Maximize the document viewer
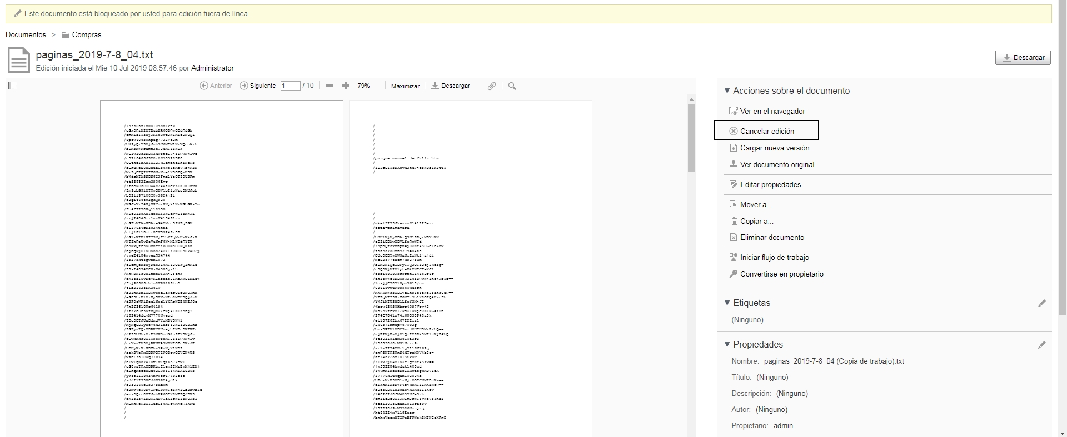This screenshot has width=1067, height=437. [405, 86]
